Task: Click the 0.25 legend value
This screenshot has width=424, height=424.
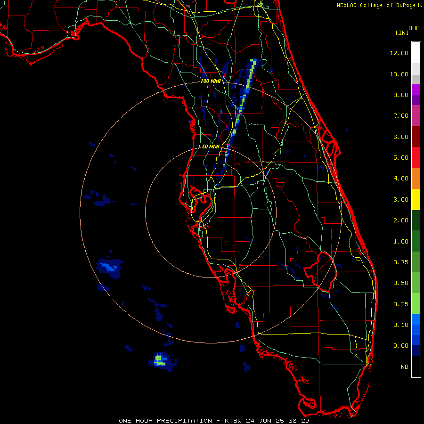Action: (401, 304)
